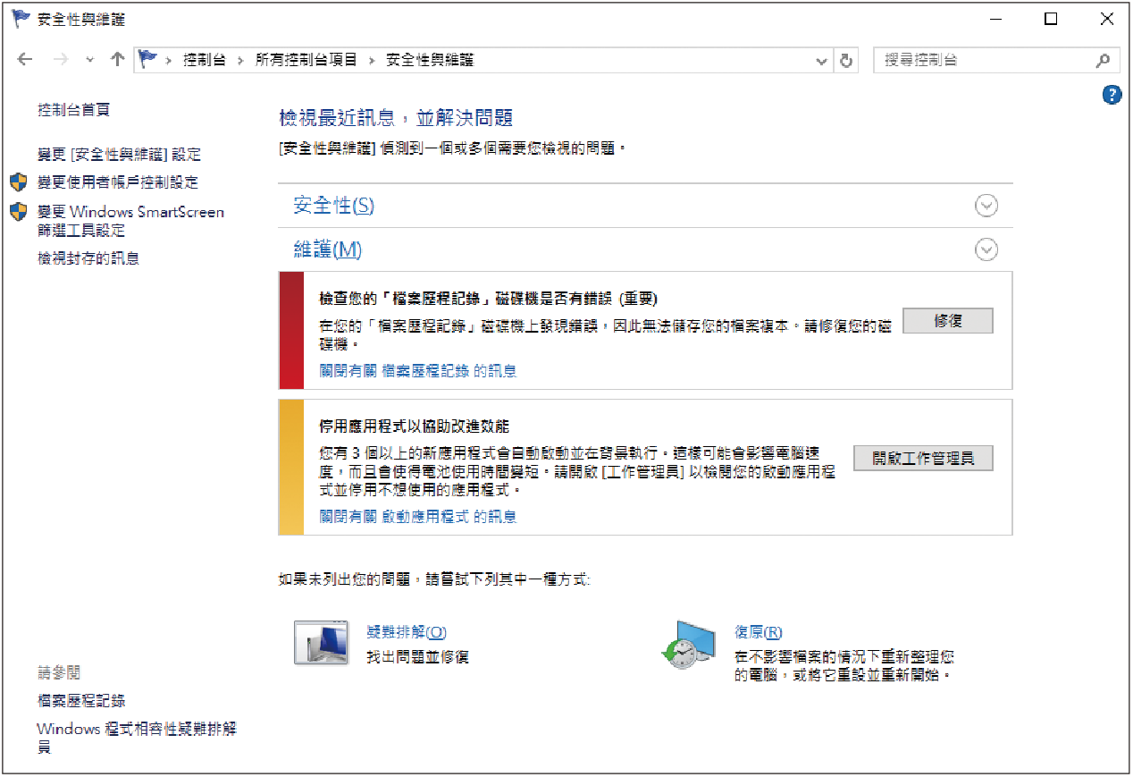Open the 復原(R) link
Screen dimensions: 1133x777
click(x=759, y=632)
